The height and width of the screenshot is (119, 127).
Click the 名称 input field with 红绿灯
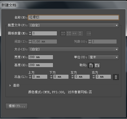73,18
